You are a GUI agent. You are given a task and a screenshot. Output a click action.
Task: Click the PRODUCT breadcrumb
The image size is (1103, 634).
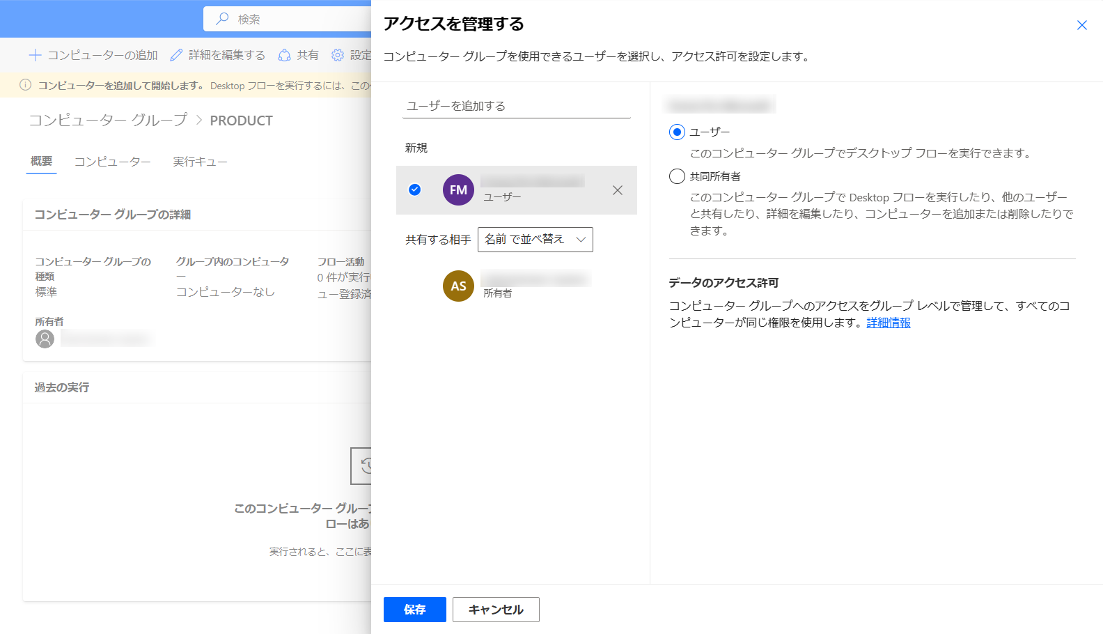coord(242,121)
